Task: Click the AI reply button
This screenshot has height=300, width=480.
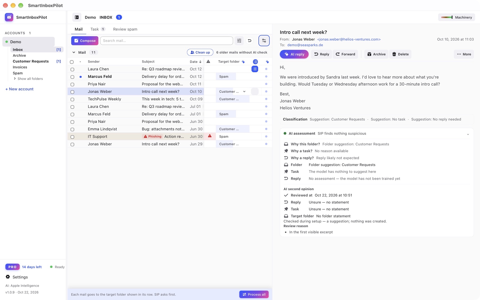Action: point(294,54)
